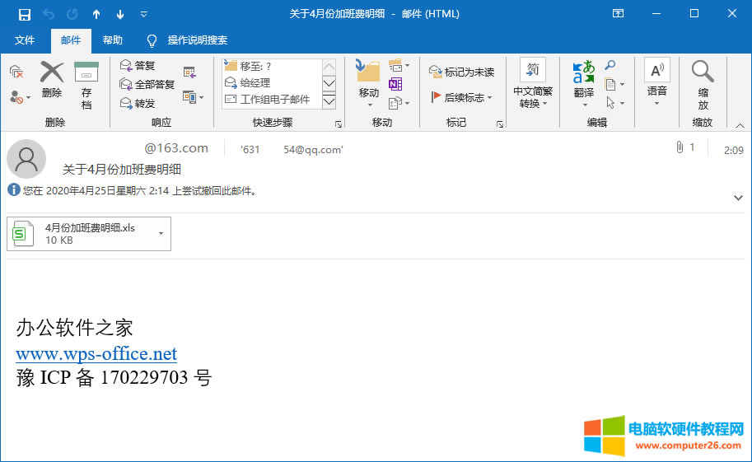
Task: Open the attachment options dropdown arrow
Action: [161, 234]
